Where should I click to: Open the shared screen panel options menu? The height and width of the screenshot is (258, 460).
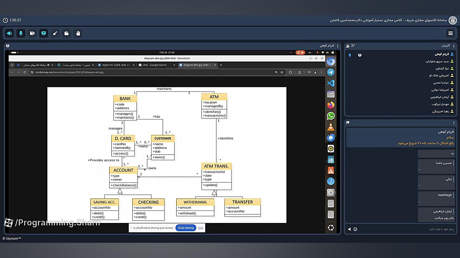(x=338, y=46)
